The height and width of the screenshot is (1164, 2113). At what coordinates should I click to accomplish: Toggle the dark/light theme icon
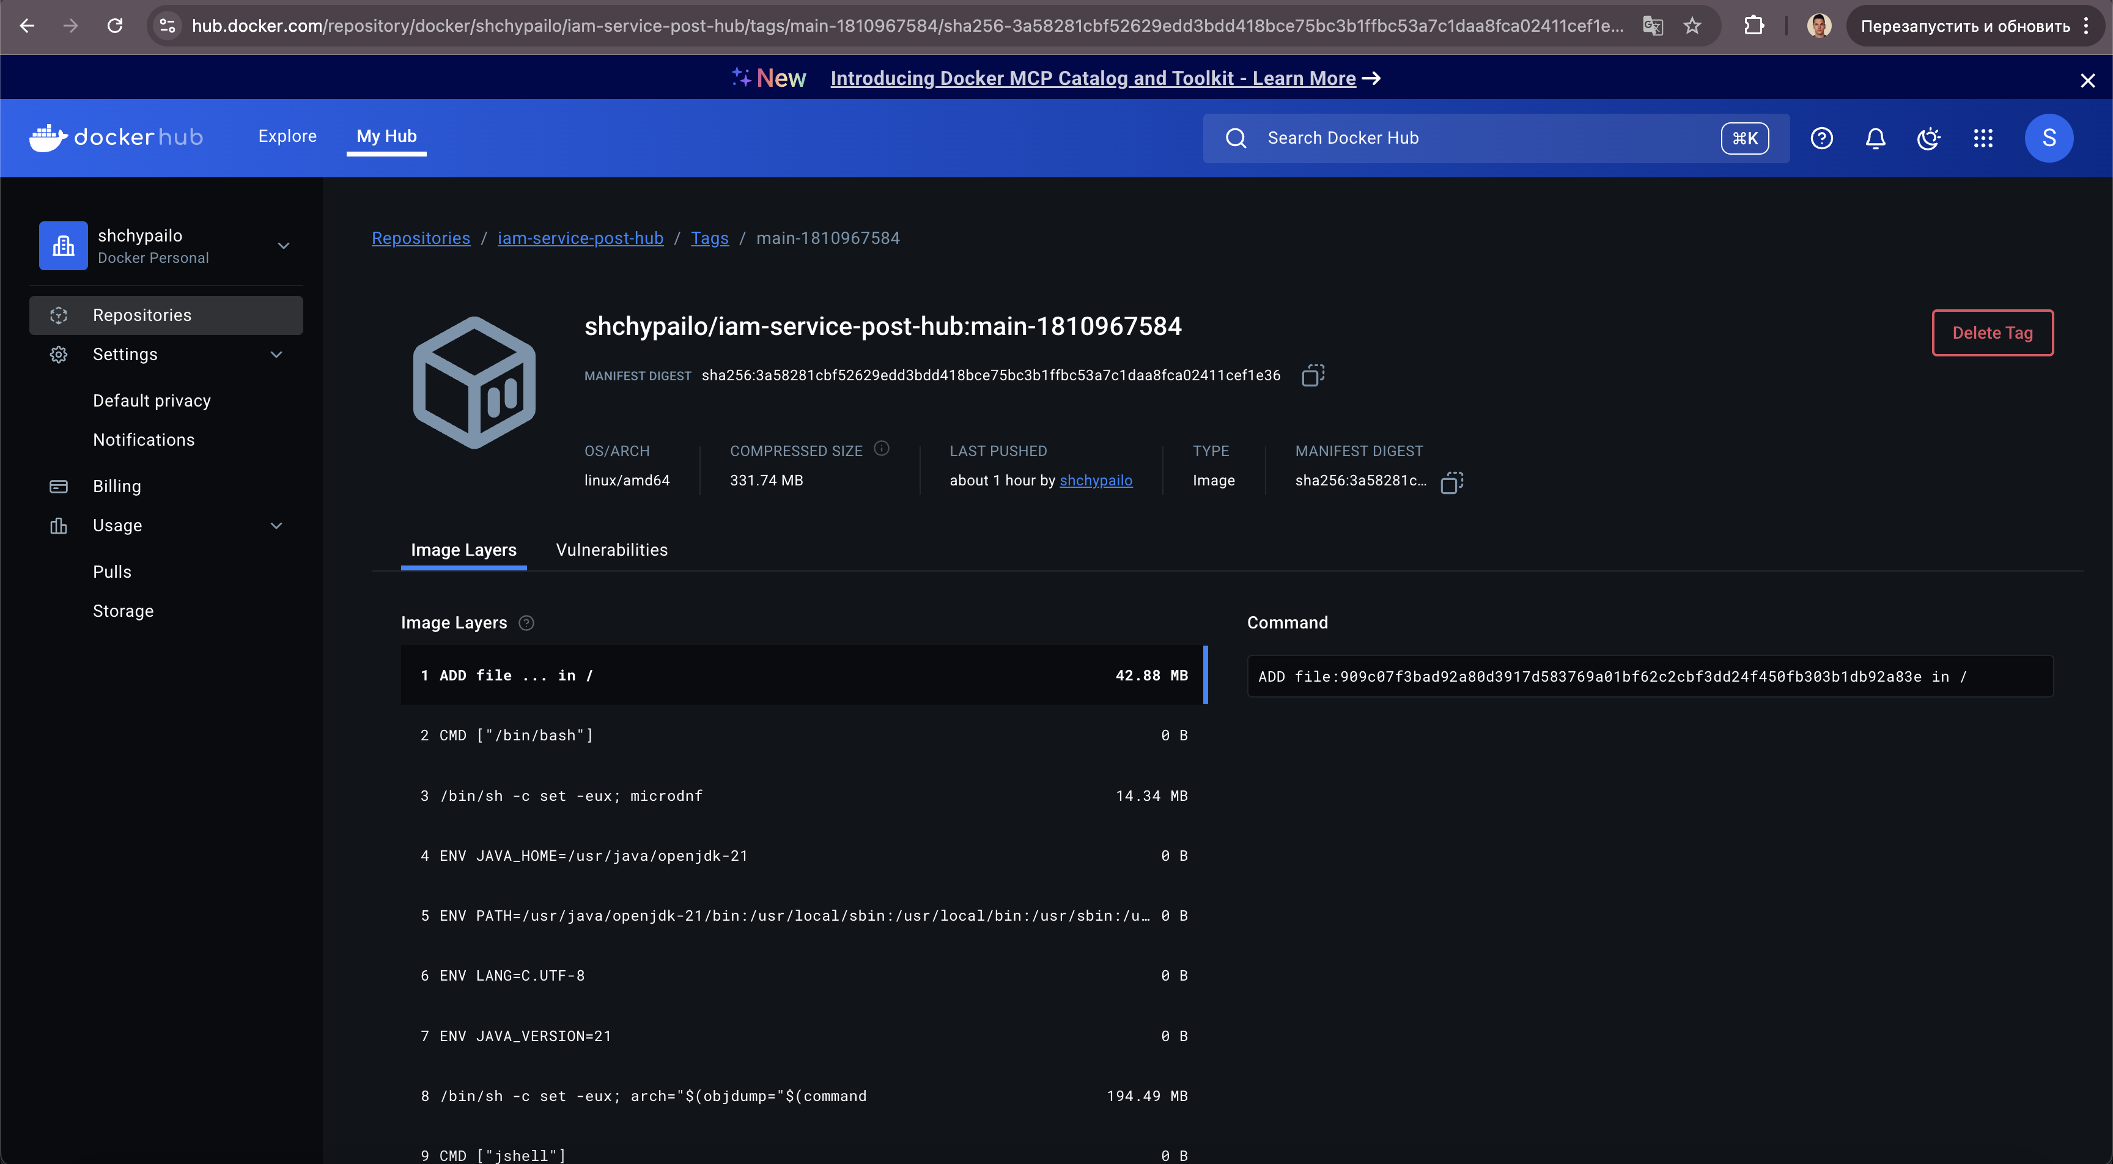tap(1928, 138)
